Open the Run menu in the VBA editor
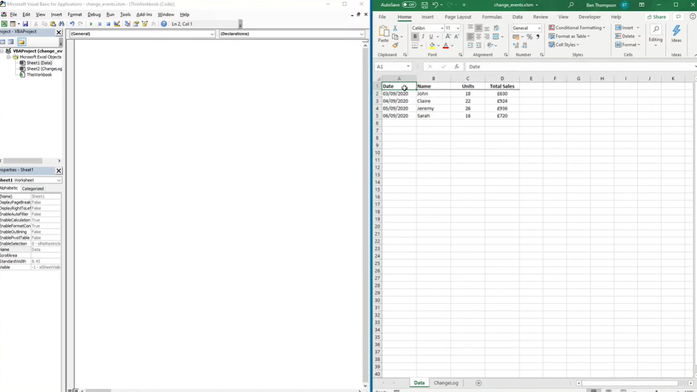 110,15
